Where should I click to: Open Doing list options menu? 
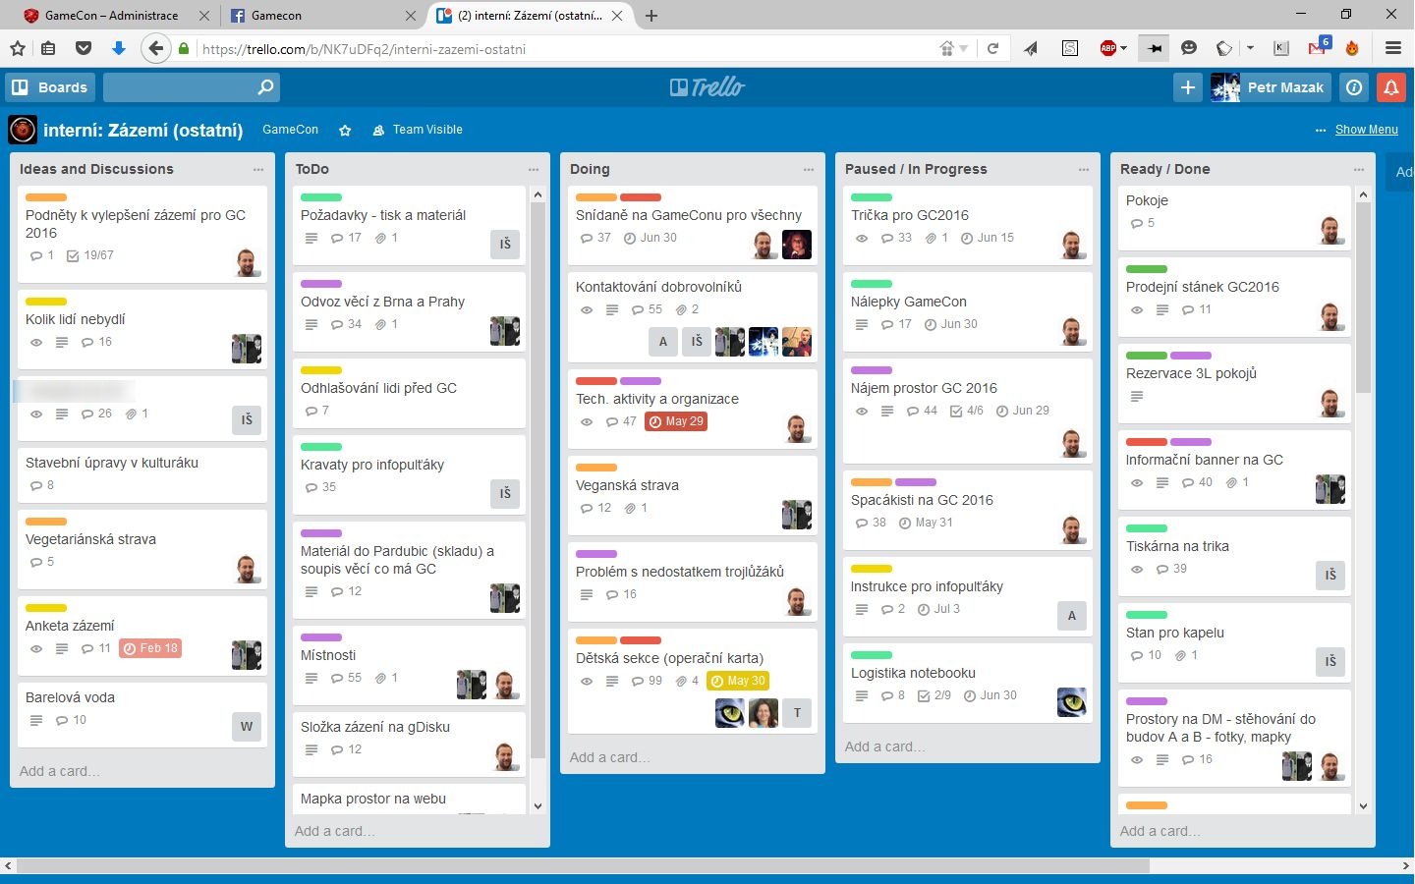[x=809, y=169]
